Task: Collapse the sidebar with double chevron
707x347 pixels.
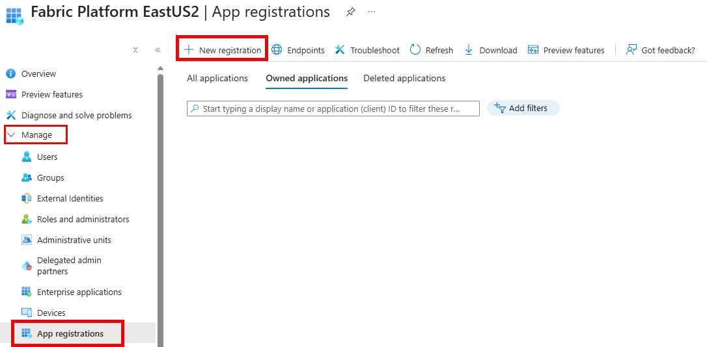Action: point(158,51)
